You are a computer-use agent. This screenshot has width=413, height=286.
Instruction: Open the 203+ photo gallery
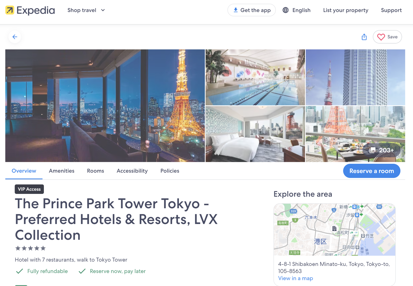pyautogui.click(x=381, y=150)
